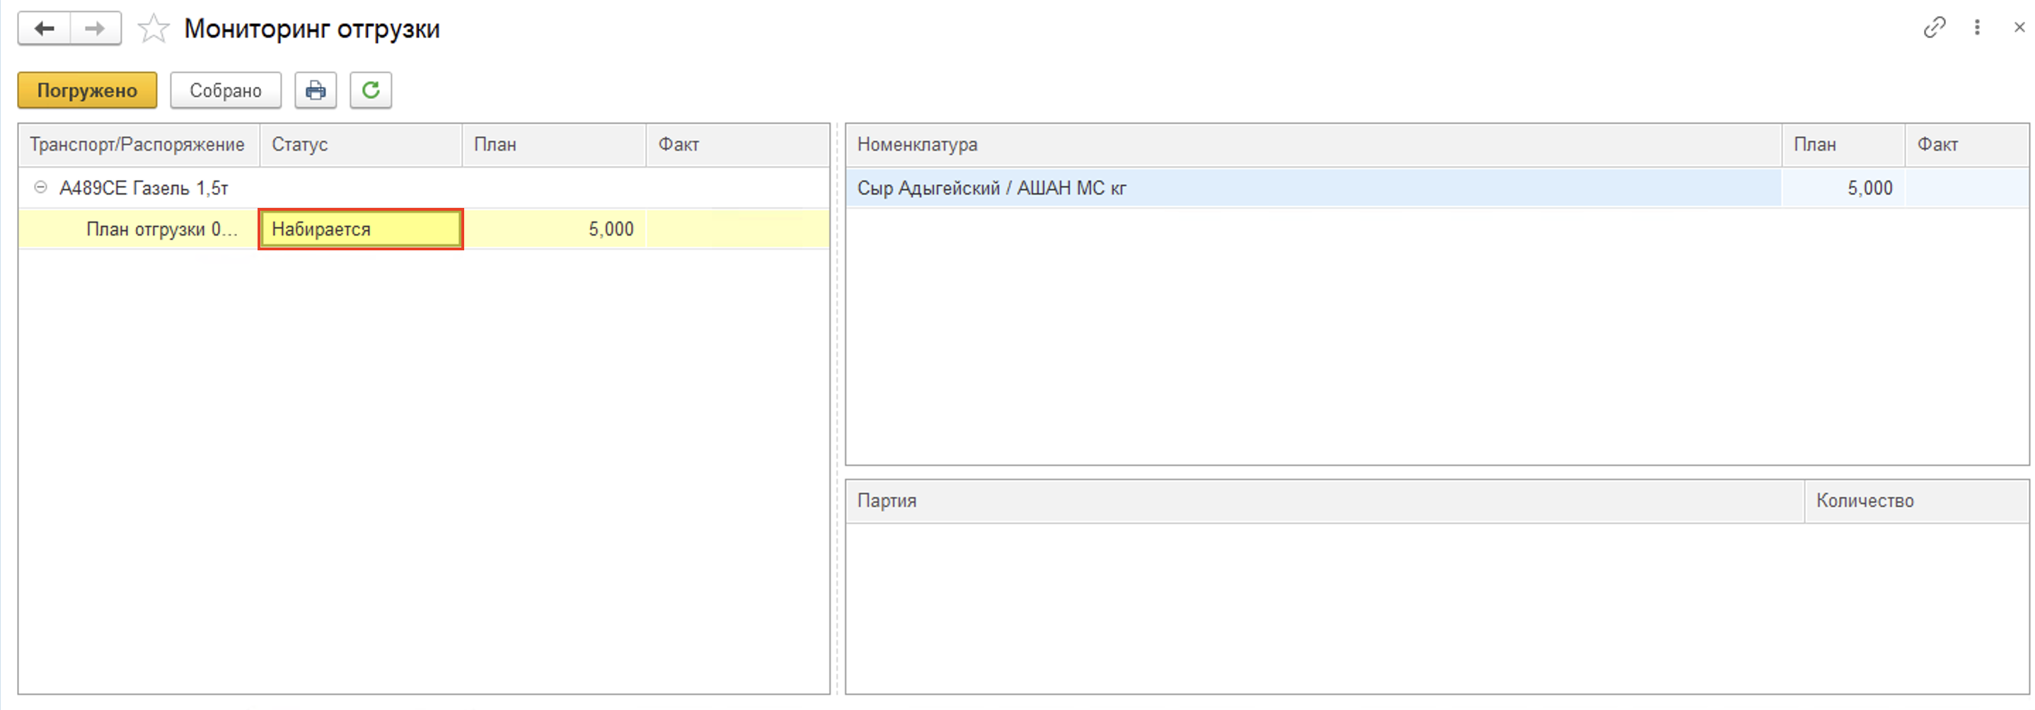Open the three-dot more options menu
The image size is (2035, 710).
click(1976, 28)
